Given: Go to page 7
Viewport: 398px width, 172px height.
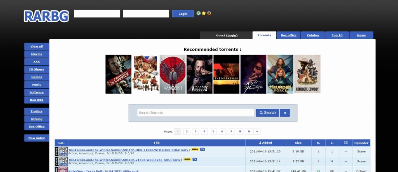Looking at the screenshot, I should [231, 132].
